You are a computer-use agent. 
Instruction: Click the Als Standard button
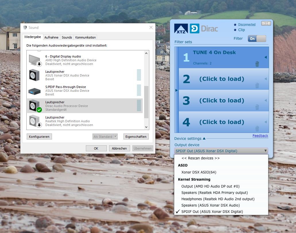click(x=103, y=137)
